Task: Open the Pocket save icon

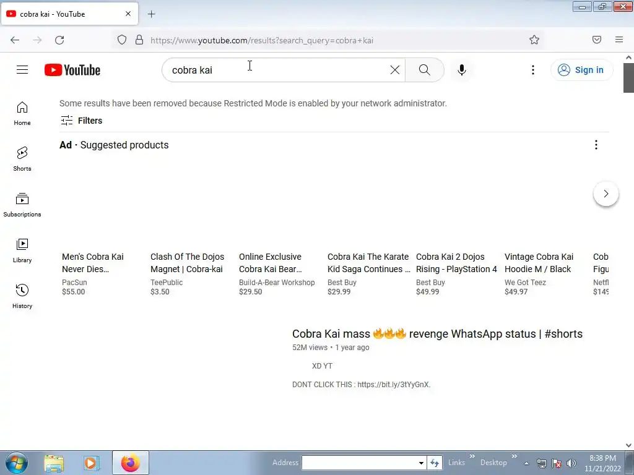Action: point(597,40)
